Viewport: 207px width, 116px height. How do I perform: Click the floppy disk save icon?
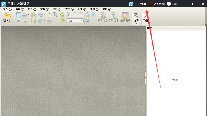tap(18, 15)
